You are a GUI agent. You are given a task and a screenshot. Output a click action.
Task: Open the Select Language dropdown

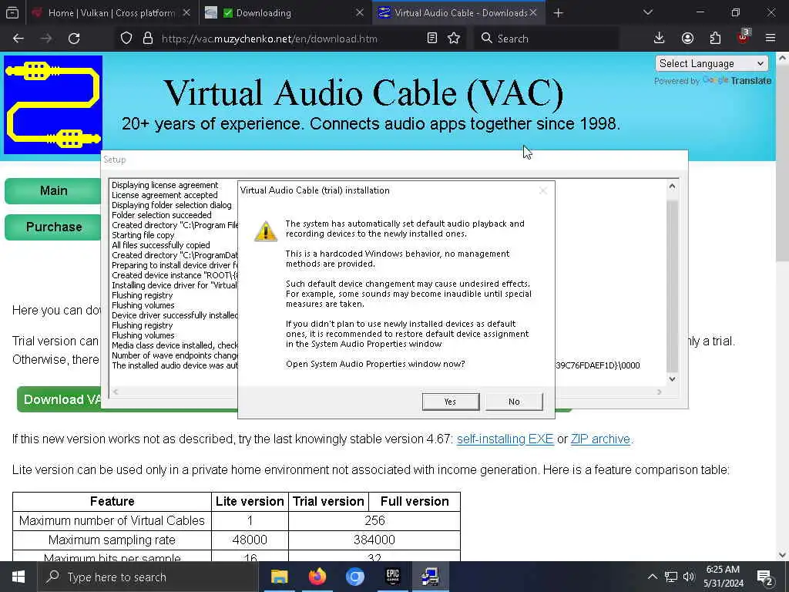(711, 63)
